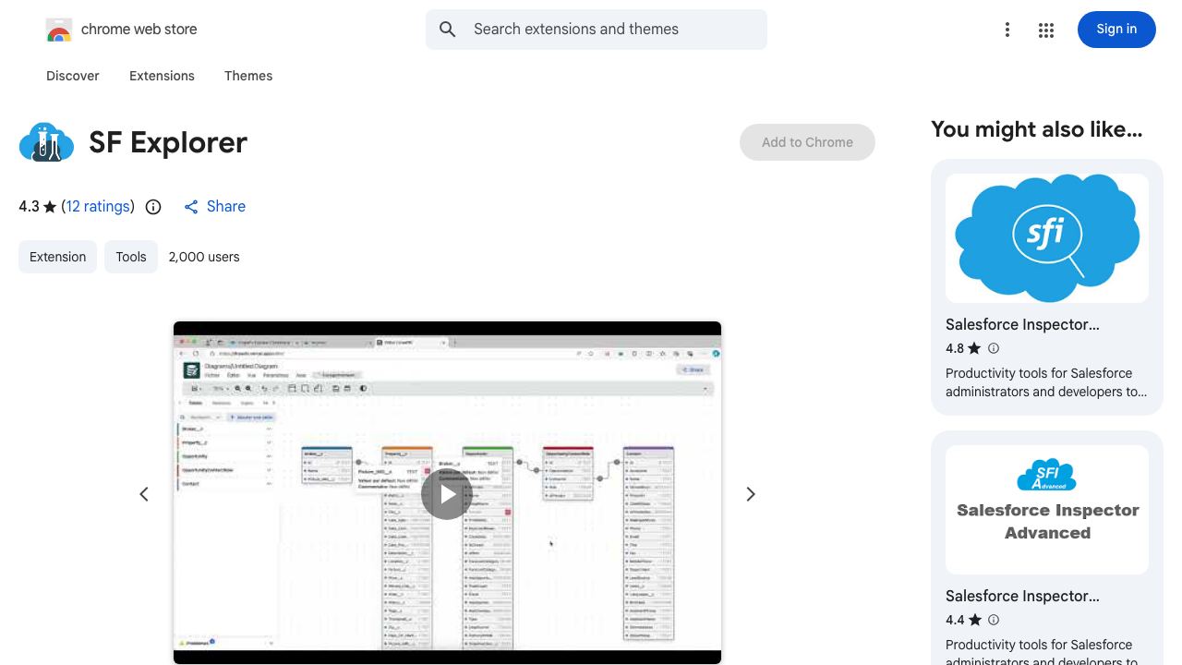Click the Sign in button

(x=1116, y=30)
